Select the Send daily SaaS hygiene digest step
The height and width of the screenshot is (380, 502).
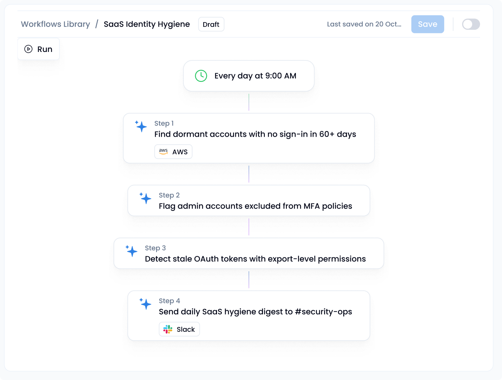(x=255, y=312)
